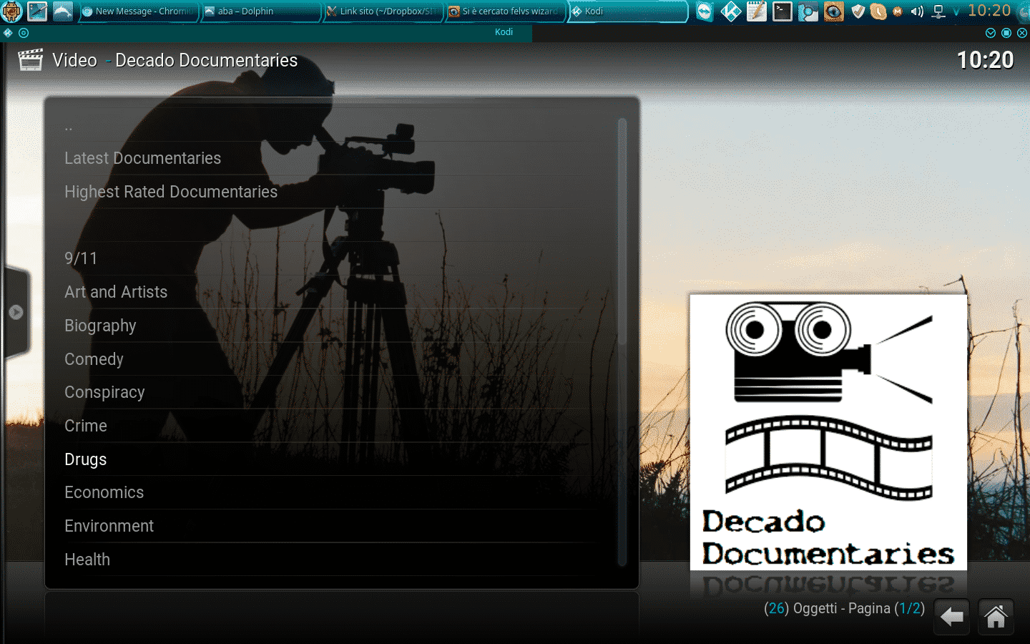Click the '(26) Oggetti - Pagina (1/2)' label

(844, 609)
